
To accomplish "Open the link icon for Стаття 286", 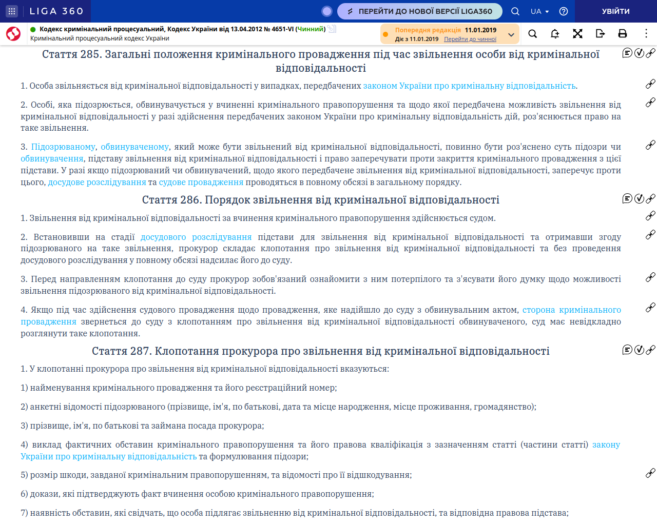I will point(650,198).
